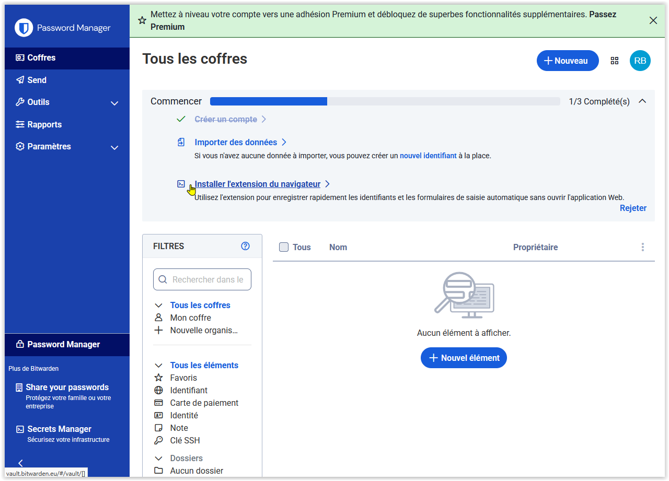This screenshot has height=481, width=669.
Task: Click the plus icon for Nouvelle organisation
Action: point(158,330)
